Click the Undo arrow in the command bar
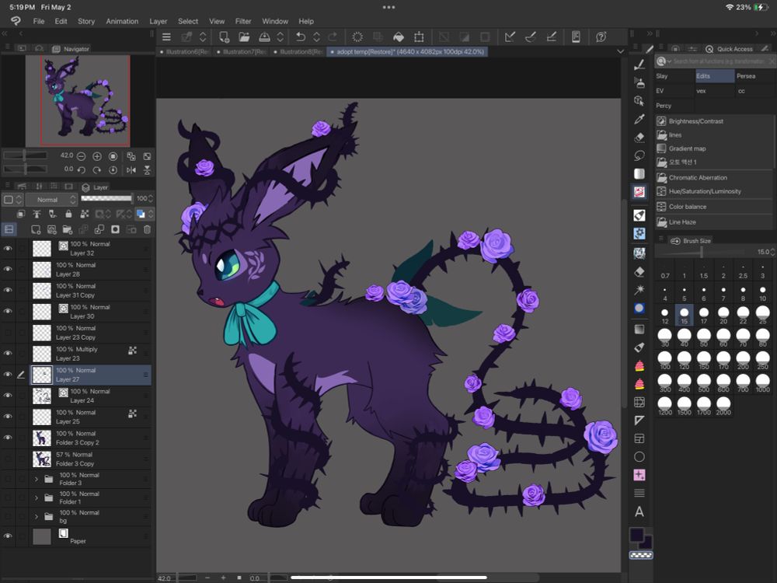Viewport: 777px width, 583px height. pyautogui.click(x=300, y=37)
